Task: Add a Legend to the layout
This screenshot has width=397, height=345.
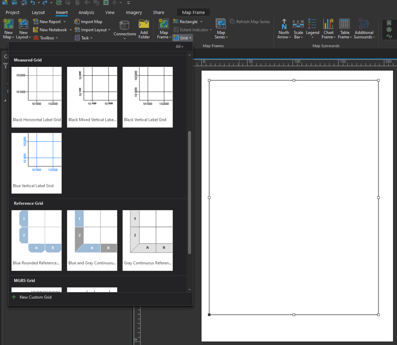Action: (312, 24)
